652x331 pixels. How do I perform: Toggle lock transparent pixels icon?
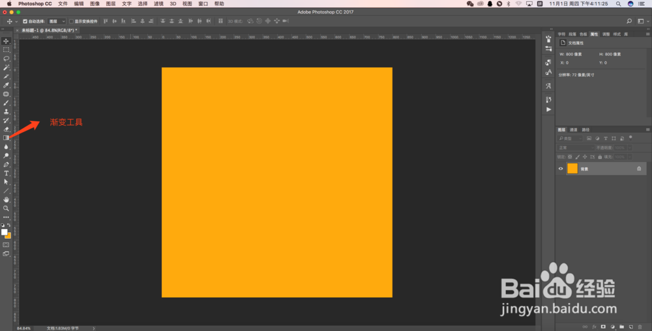point(570,157)
